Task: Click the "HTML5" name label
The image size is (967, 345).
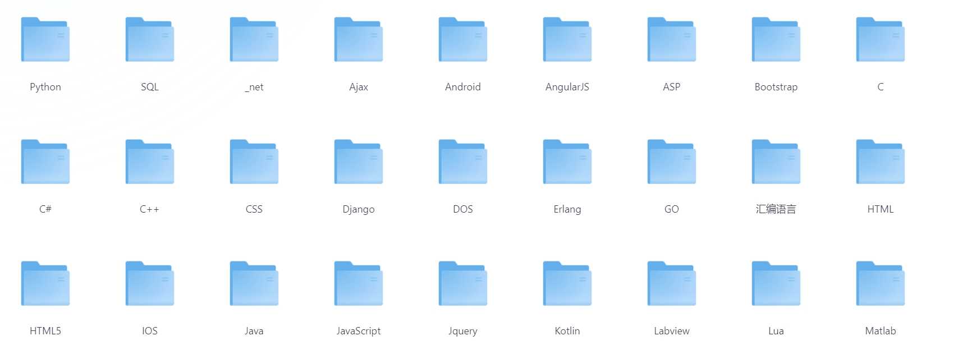Action: (45, 331)
